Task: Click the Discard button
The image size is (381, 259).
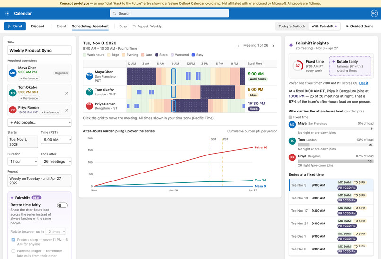Action: [38, 26]
